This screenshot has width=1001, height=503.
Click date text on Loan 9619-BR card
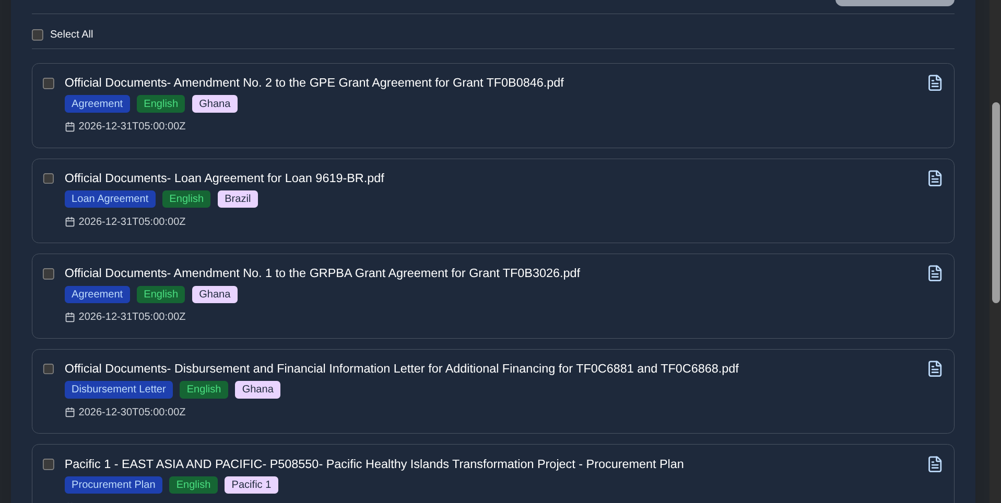pyautogui.click(x=132, y=222)
